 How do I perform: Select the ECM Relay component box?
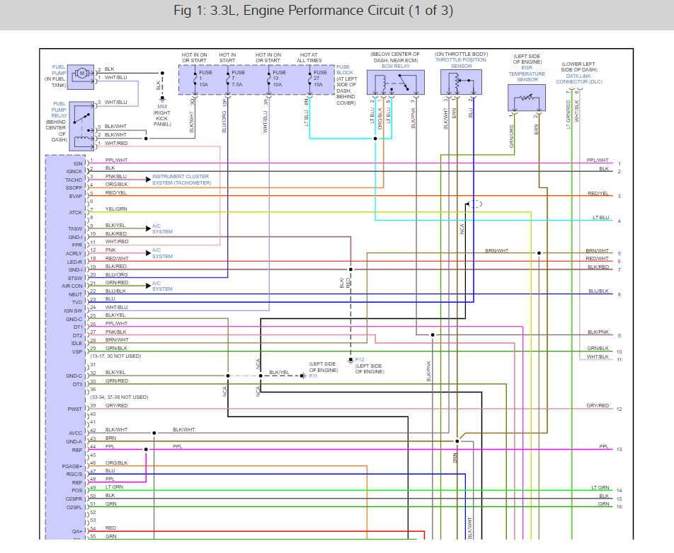396,83
